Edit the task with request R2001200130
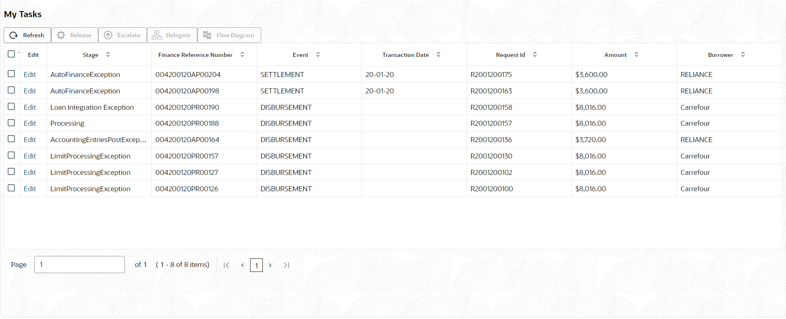The width and height of the screenshot is (786, 319). pos(30,156)
